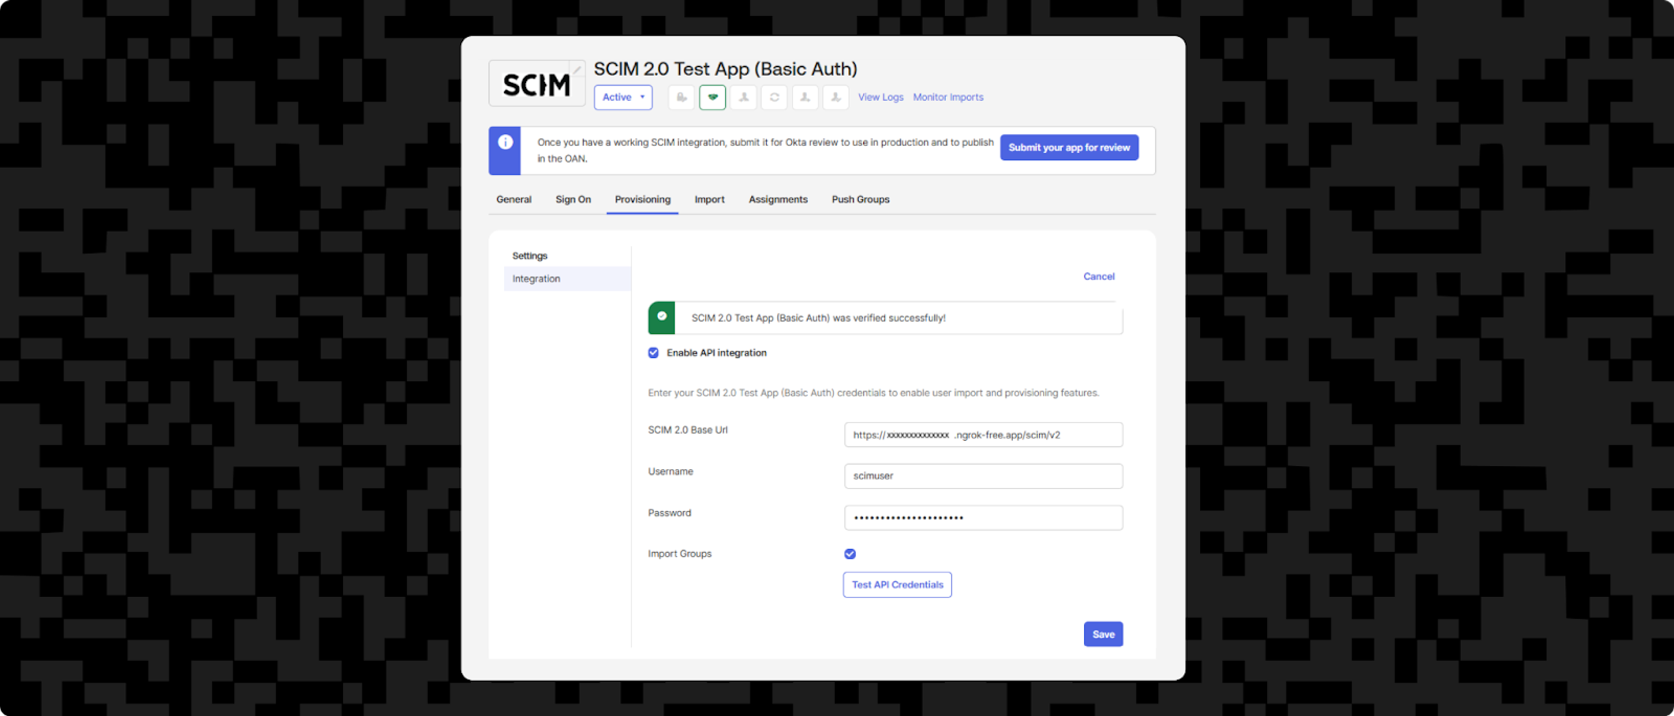Open the View Logs link
The image size is (1674, 716).
880,97
